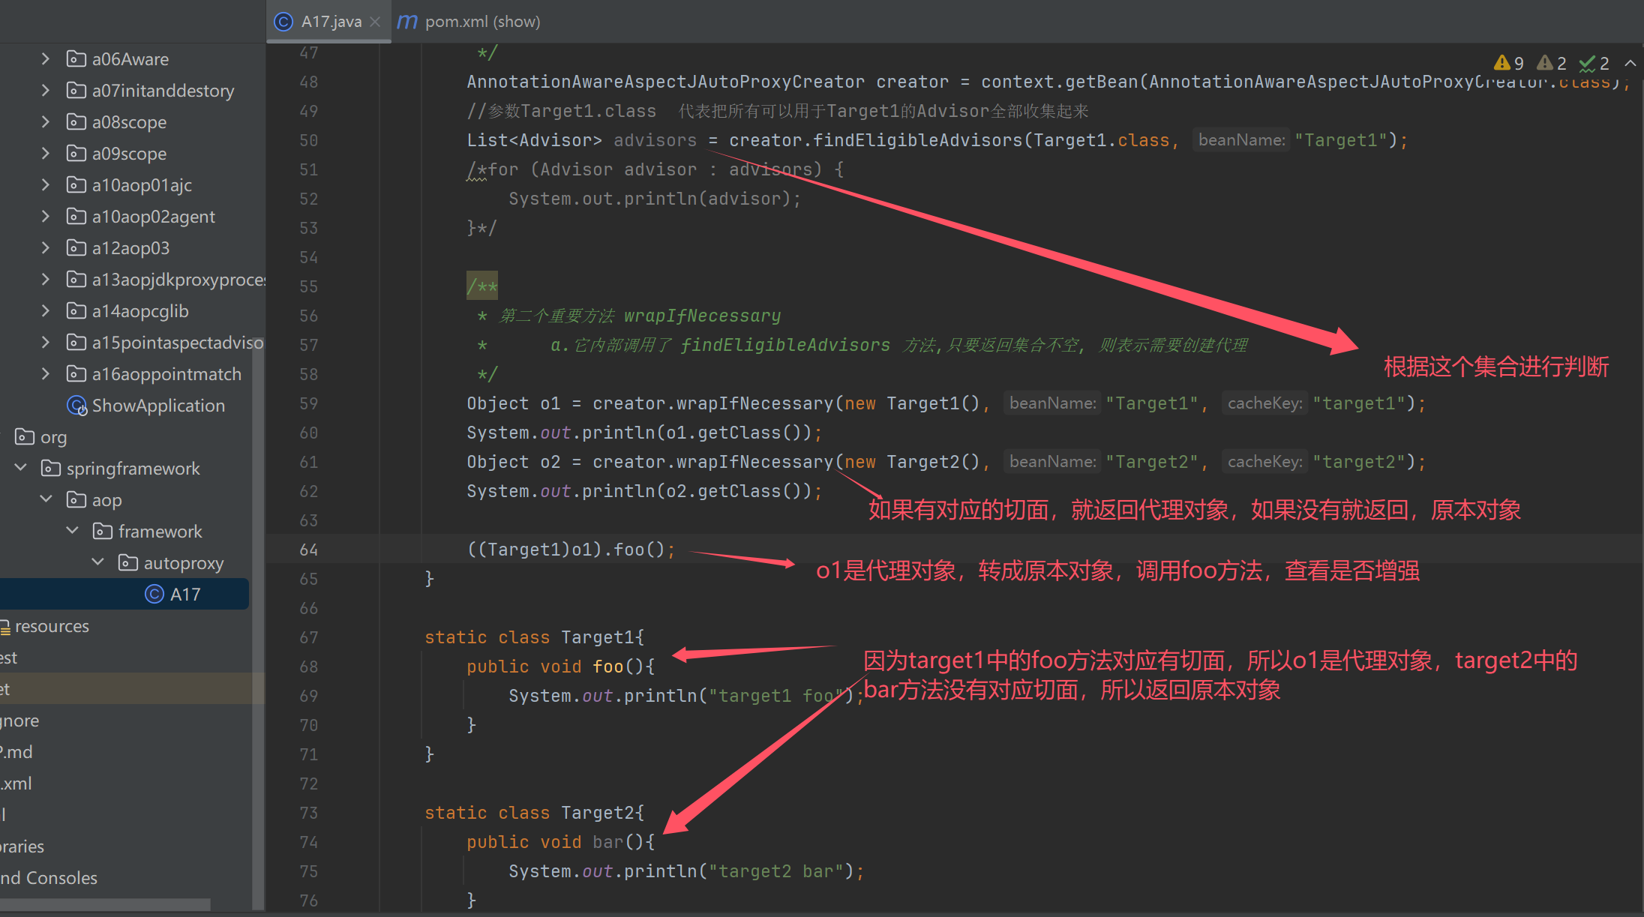Viewport: 1644px width, 917px height.
Task: Click the class icon on the A17.java tab
Action: click(283, 22)
